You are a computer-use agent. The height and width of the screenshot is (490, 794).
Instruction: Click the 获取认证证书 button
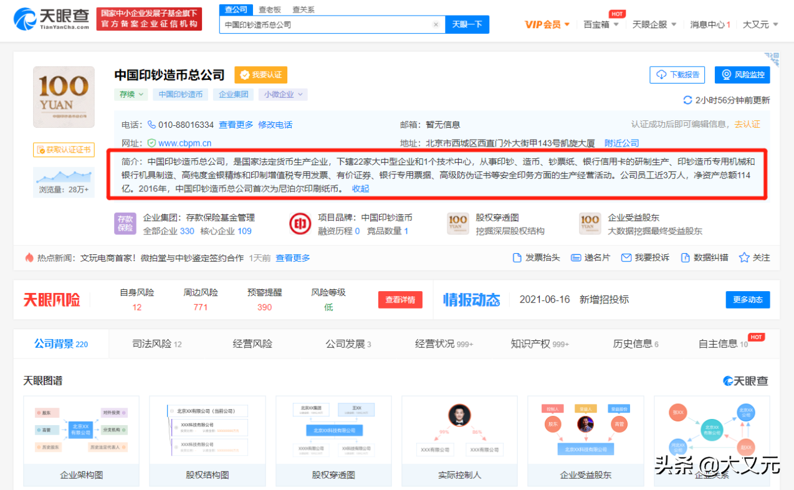[64, 150]
